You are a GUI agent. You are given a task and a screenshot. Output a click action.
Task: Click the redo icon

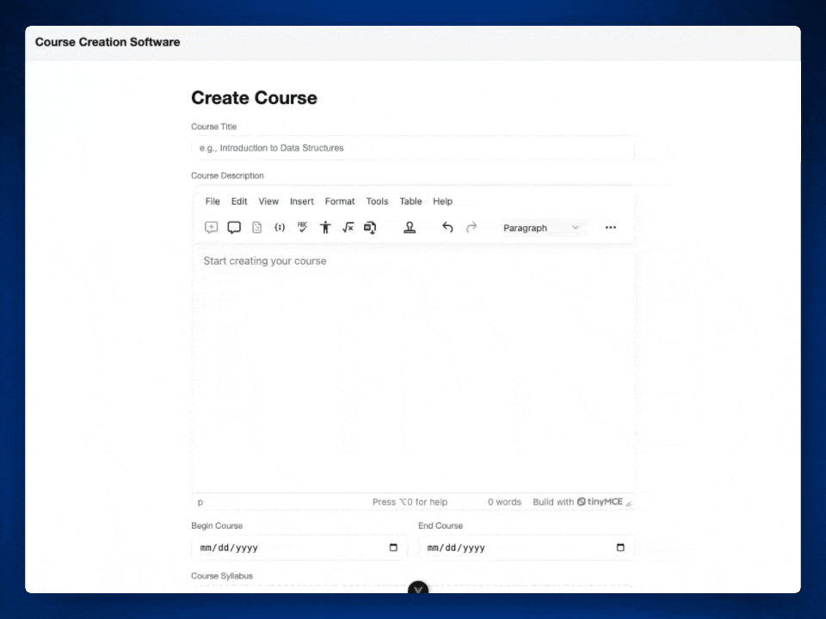tap(471, 227)
